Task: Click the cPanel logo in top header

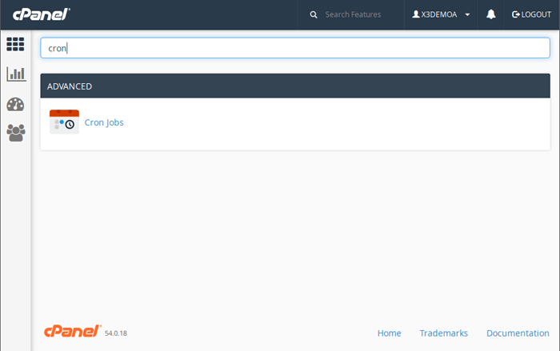Action: tap(41, 14)
